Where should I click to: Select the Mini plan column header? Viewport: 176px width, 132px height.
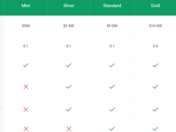[x=26, y=6]
